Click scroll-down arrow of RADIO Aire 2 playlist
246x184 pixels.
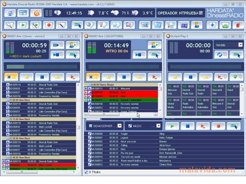pos(160,110)
